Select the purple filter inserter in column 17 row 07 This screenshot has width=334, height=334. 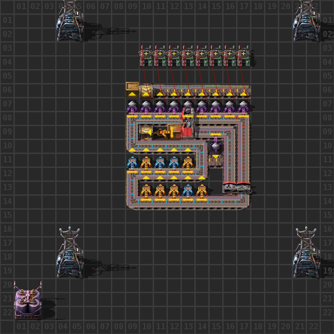point(243,107)
